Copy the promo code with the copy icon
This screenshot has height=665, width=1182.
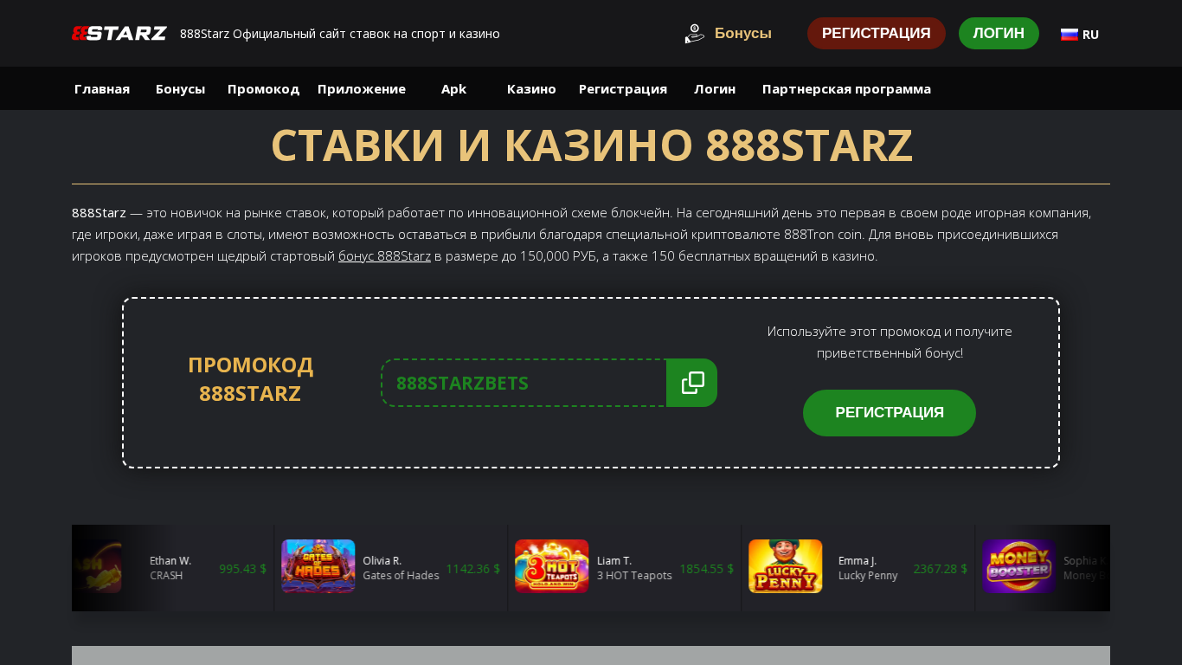pos(692,383)
